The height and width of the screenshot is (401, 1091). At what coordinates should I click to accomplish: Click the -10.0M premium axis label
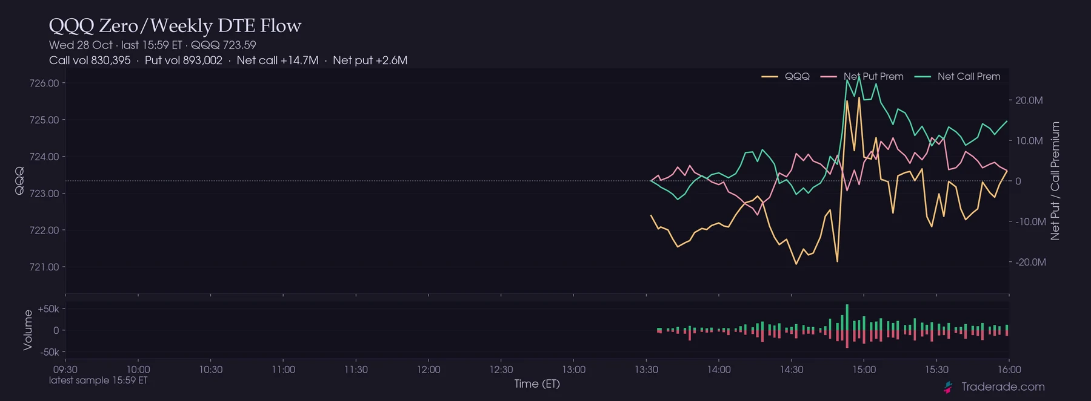pyautogui.click(x=1031, y=222)
